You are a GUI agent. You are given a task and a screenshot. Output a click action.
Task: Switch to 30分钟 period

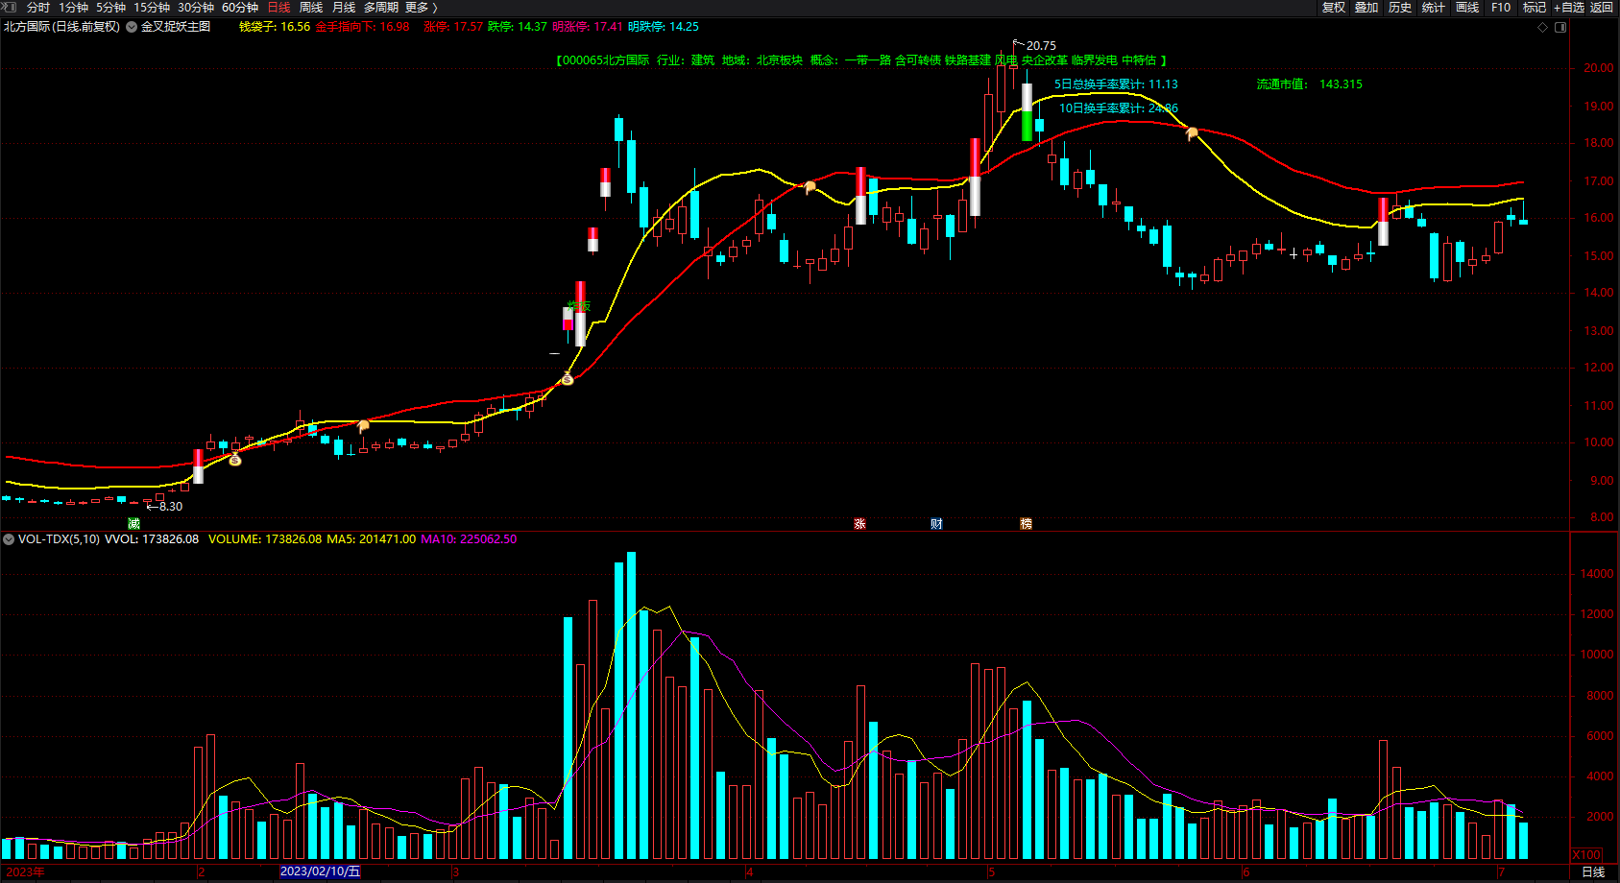click(x=196, y=8)
